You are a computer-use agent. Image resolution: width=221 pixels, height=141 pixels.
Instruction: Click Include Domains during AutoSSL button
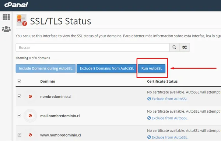pyautogui.click(x=46, y=68)
